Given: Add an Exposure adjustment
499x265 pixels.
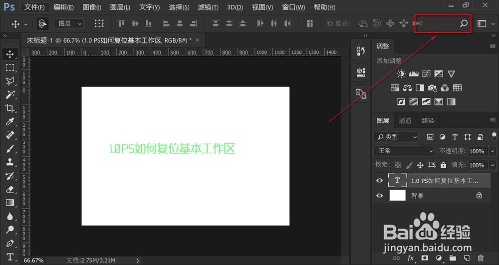Looking at the screenshot, I should [x=439, y=74].
